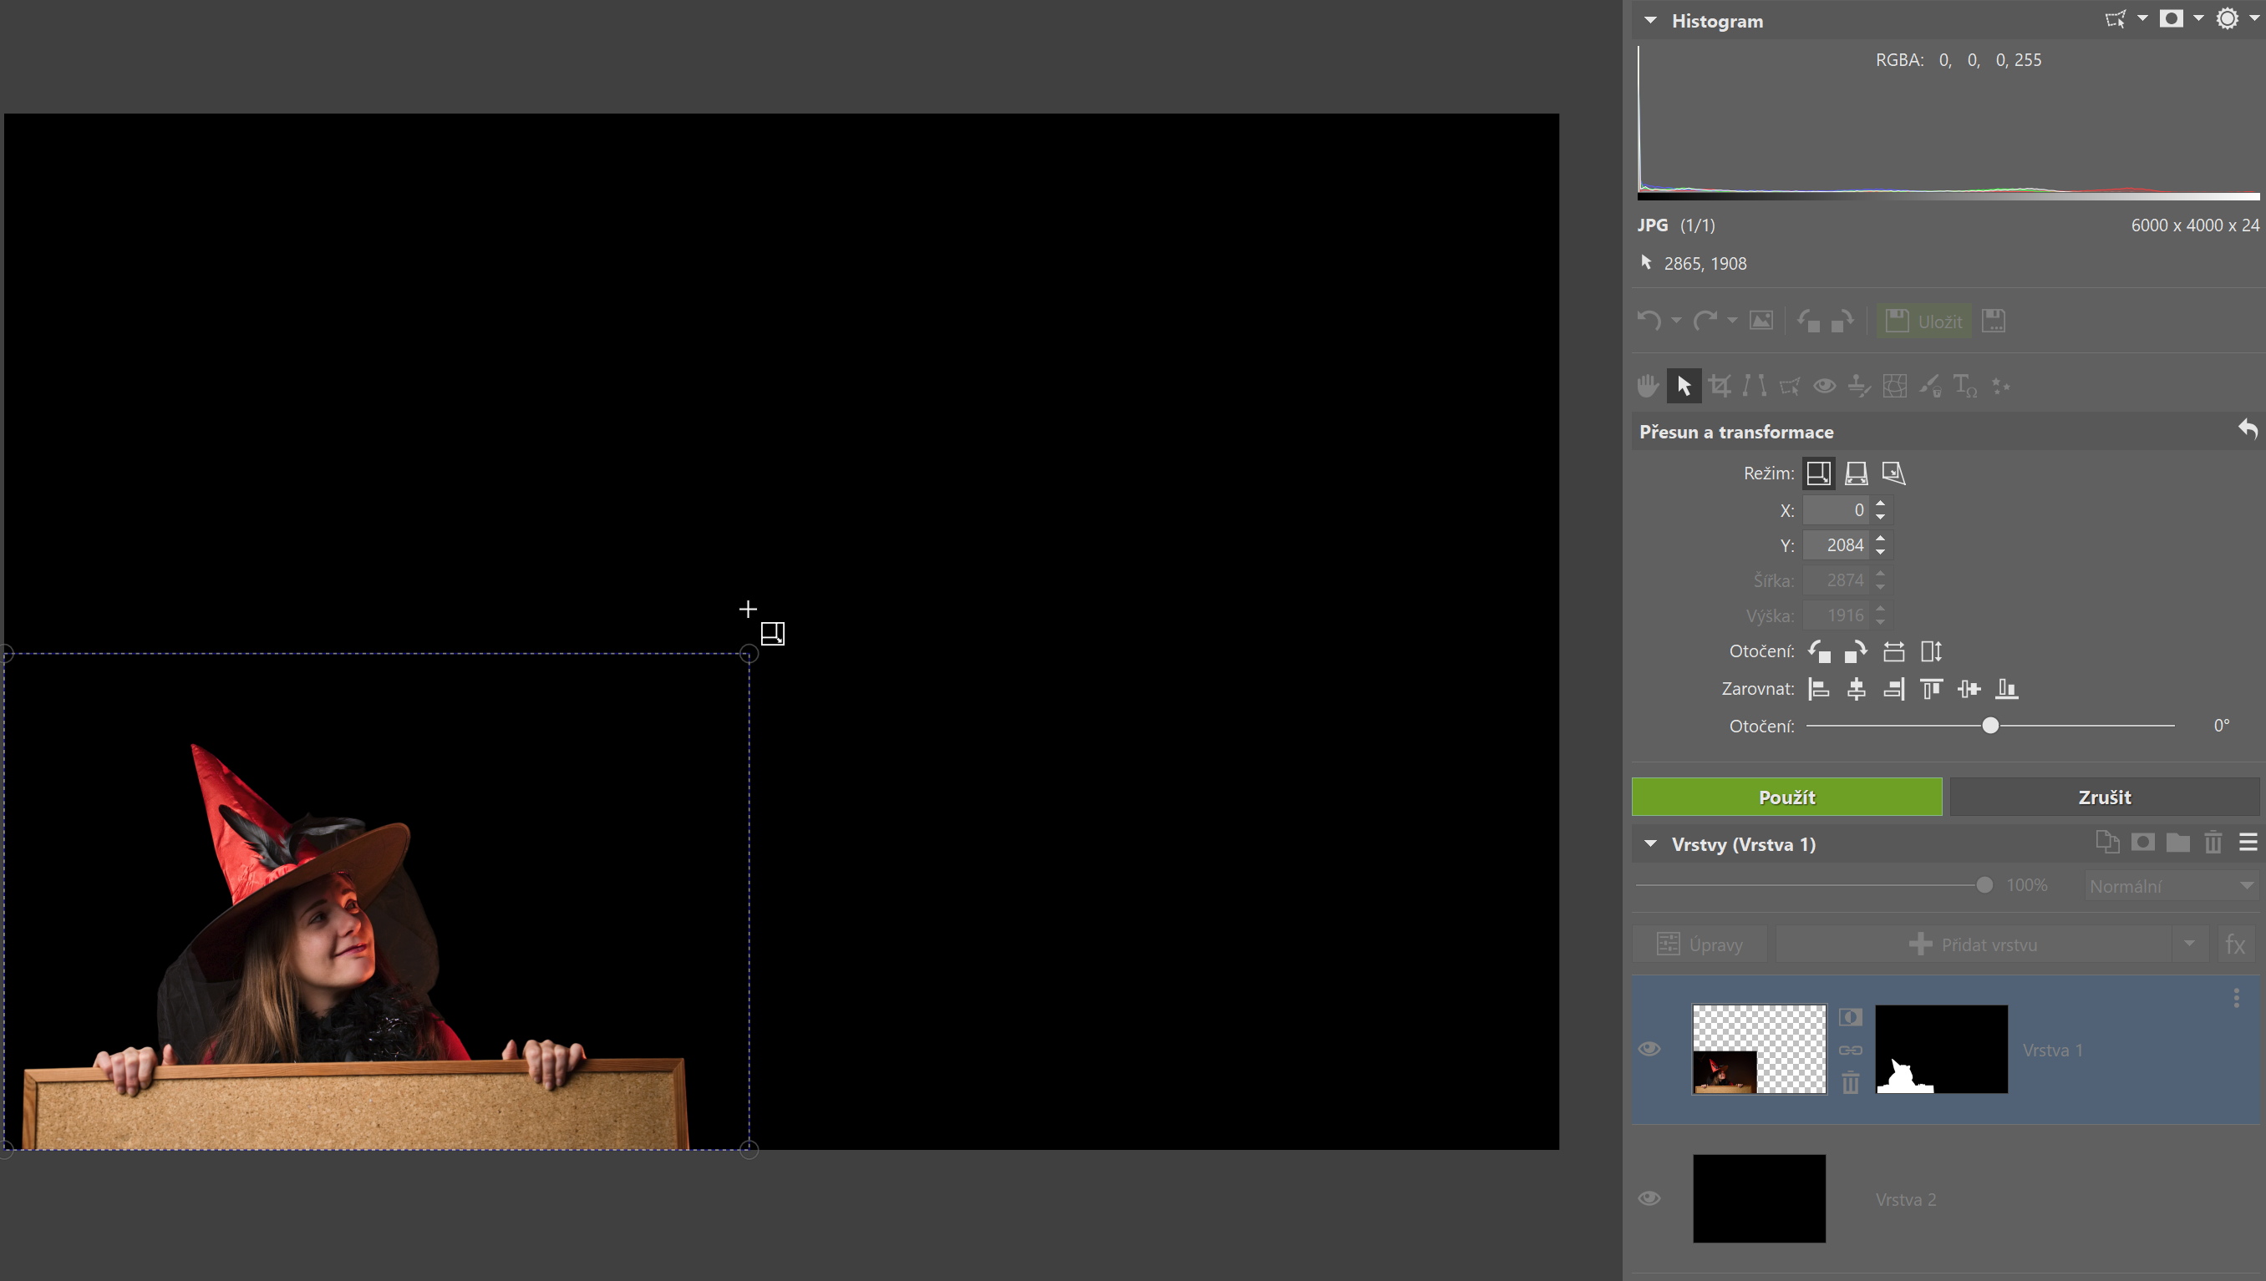Click the Otočení rotation slider handle
The image size is (2266, 1281).
1990,726
